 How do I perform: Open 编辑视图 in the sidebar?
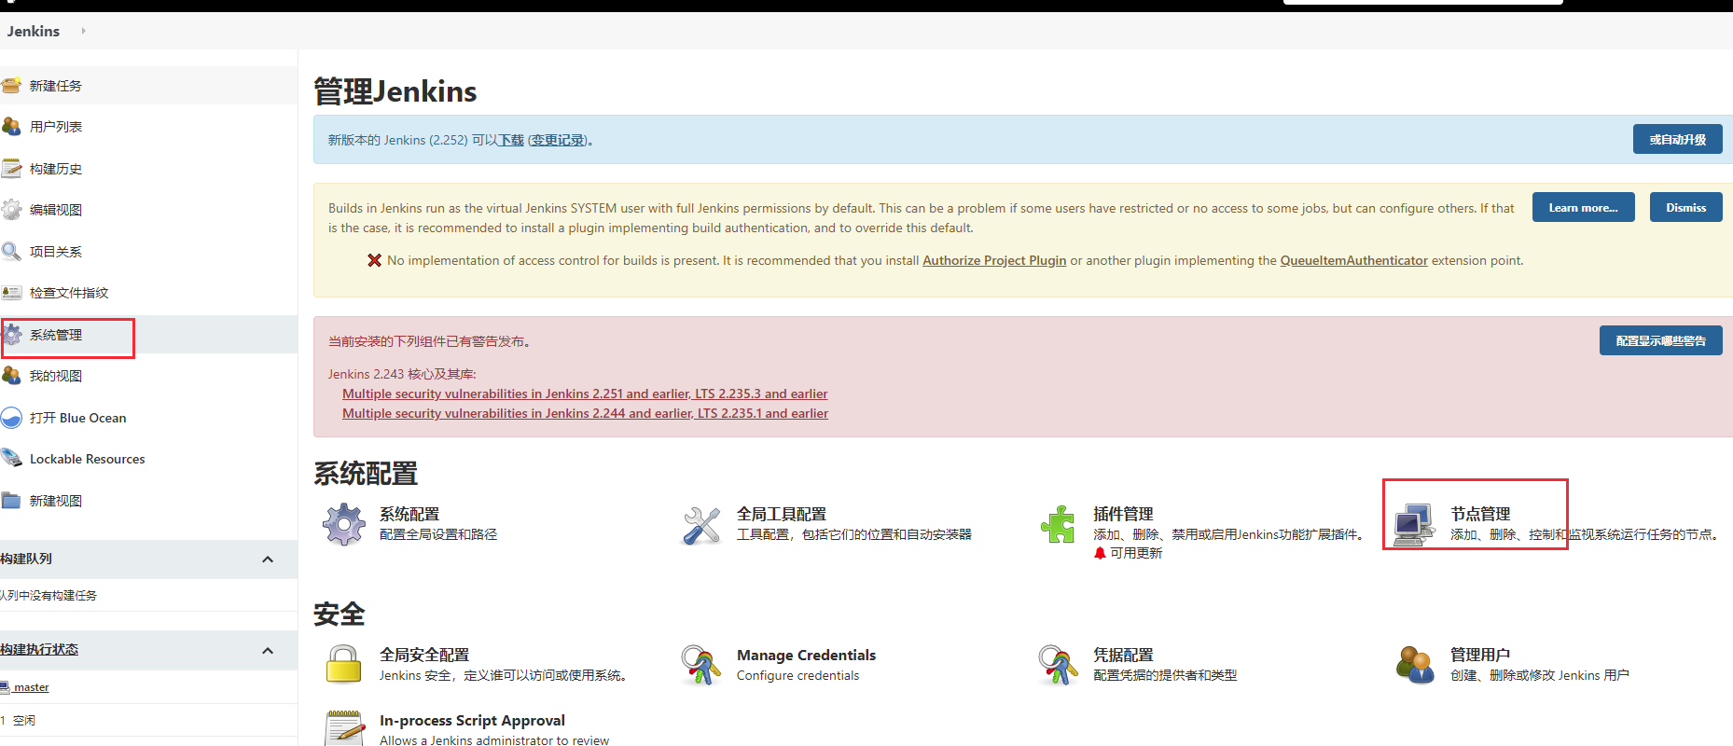[56, 210]
